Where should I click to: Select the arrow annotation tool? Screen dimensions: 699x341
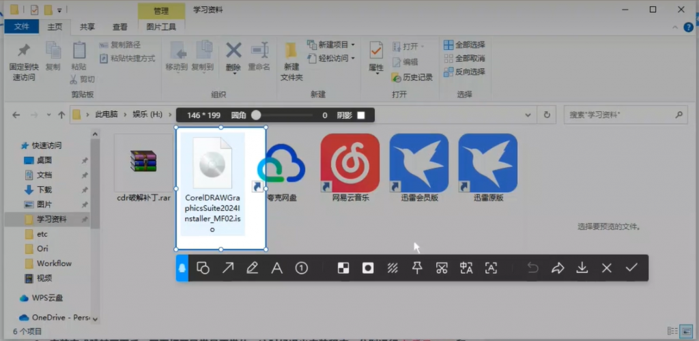[x=228, y=268]
